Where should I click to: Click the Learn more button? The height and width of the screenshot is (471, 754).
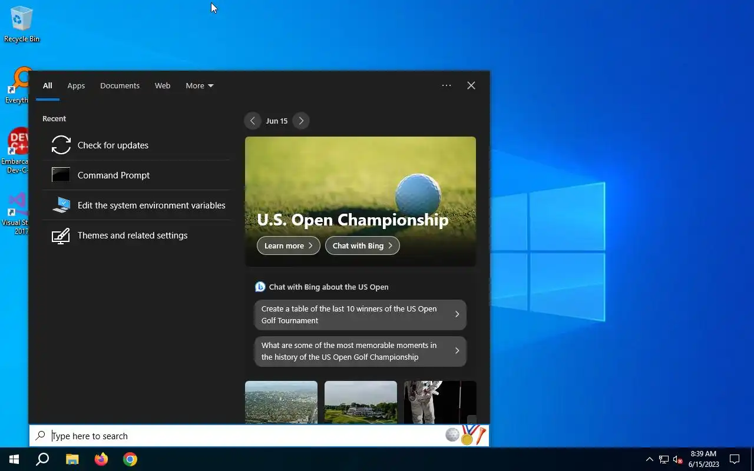tap(289, 246)
